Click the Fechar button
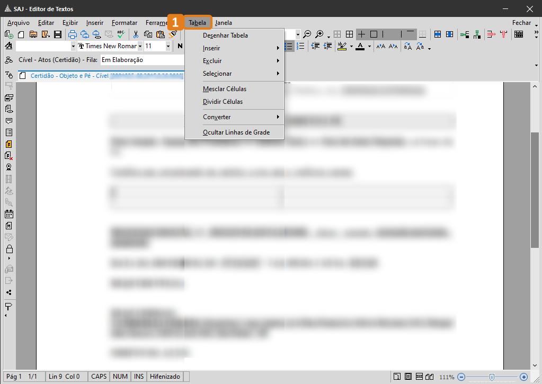 (x=521, y=23)
